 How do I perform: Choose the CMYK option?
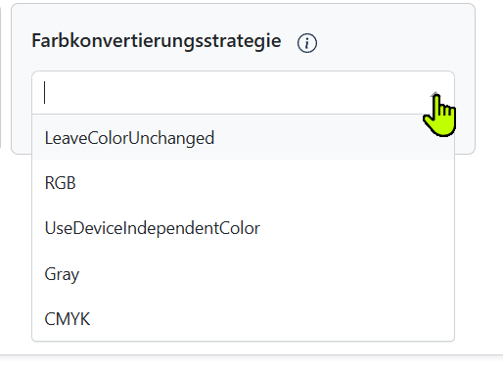point(243,318)
